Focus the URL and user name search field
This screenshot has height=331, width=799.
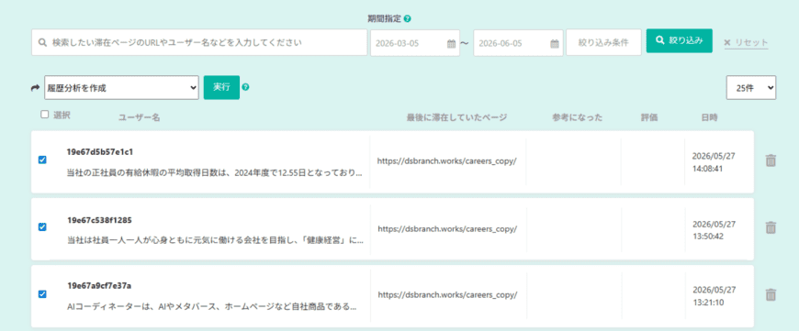coord(199,43)
